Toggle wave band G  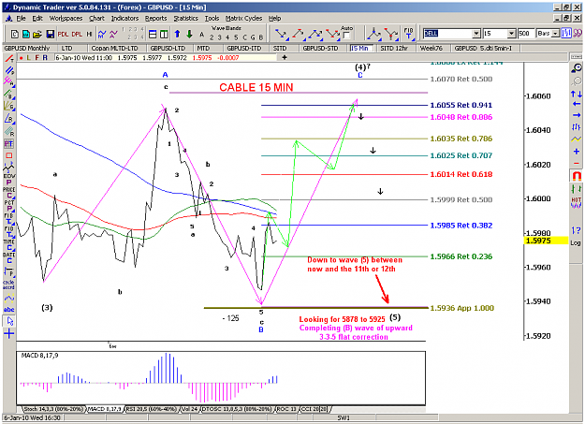tap(253, 37)
